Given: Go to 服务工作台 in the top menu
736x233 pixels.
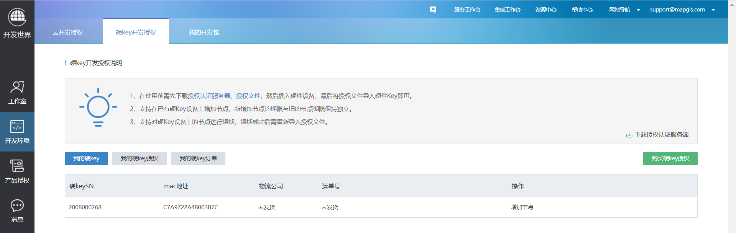Looking at the screenshot, I should point(467,10).
